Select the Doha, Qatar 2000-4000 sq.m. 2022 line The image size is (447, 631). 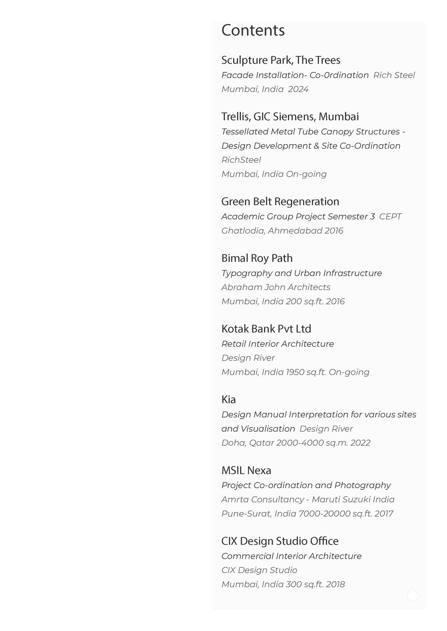pyautogui.click(x=296, y=443)
